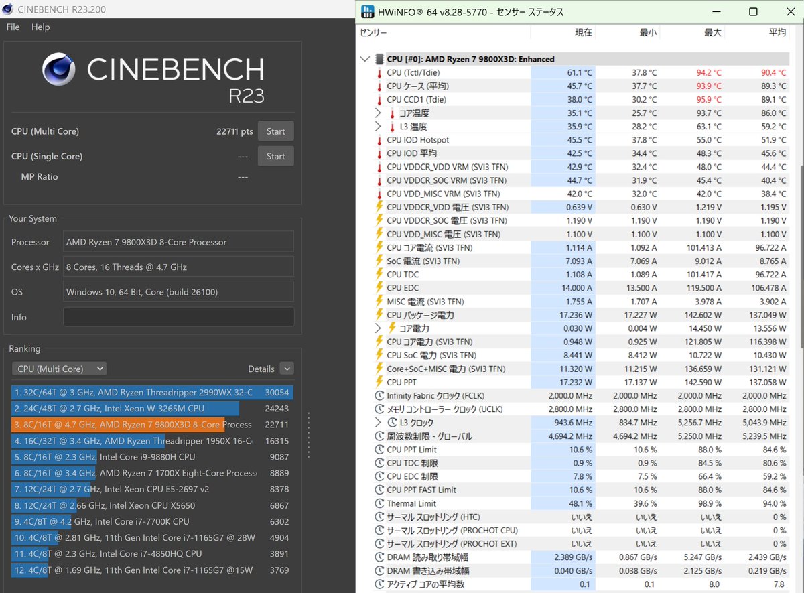Click thermometer icon beside CPU (Tctl/Tdie)

coord(379,72)
